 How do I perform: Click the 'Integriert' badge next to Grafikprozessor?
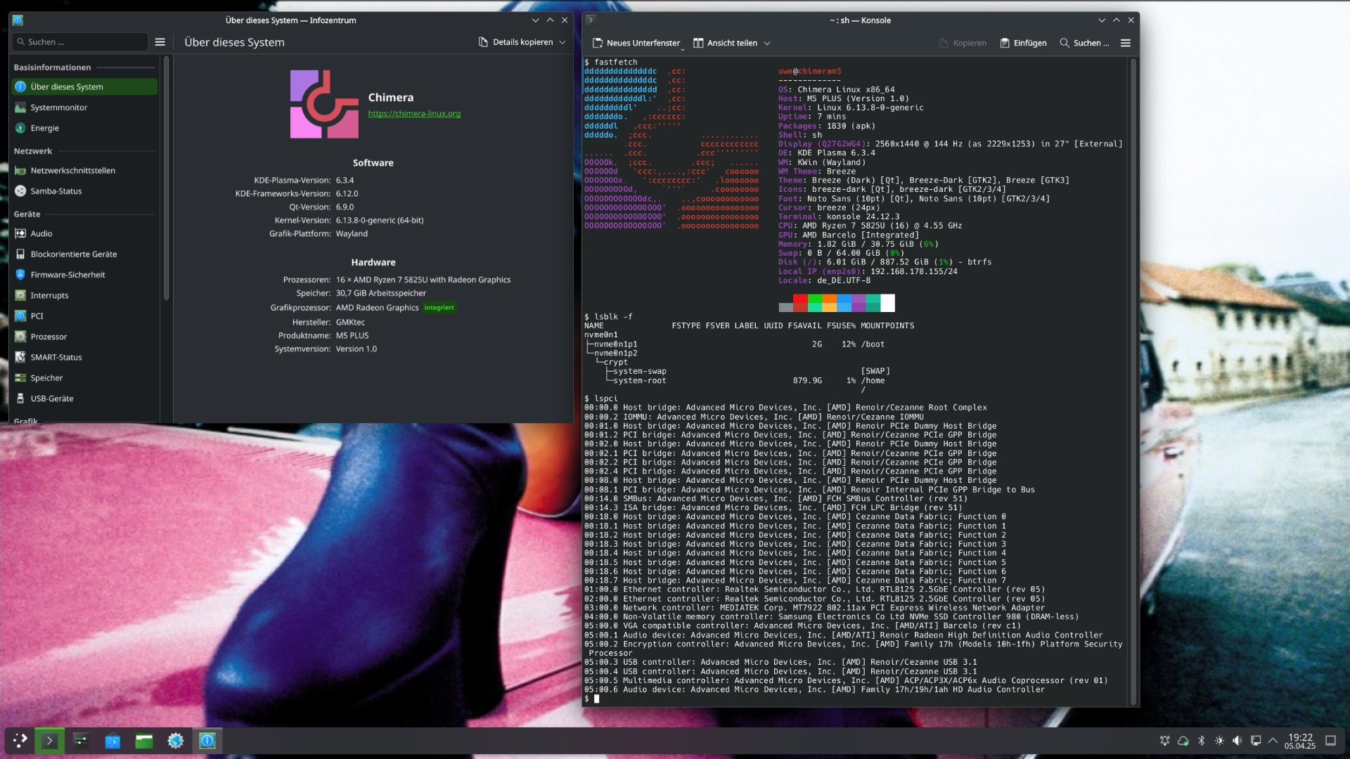pyautogui.click(x=439, y=308)
